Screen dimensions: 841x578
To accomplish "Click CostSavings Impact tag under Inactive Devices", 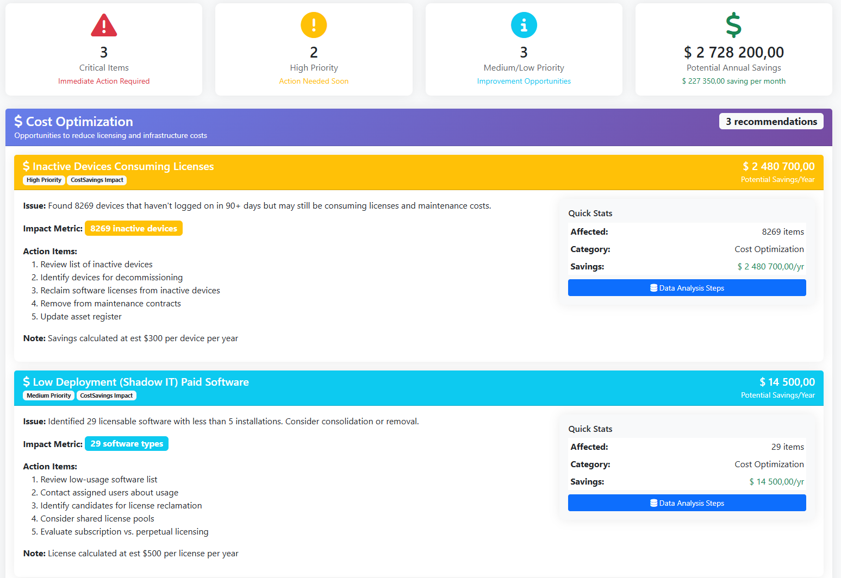I will point(97,180).
